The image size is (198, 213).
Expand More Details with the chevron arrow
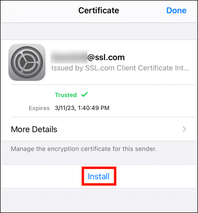[x=184, y=129]
